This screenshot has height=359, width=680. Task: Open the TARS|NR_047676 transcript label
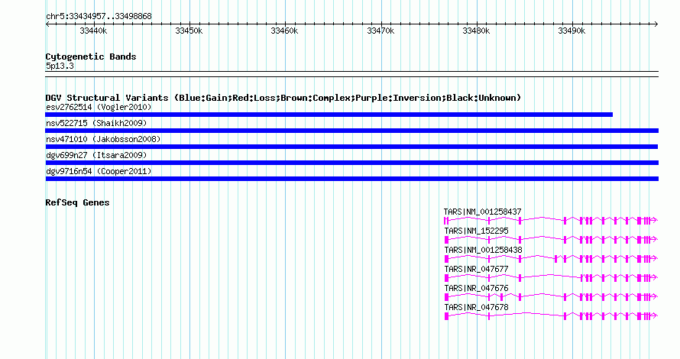[476, 288]
